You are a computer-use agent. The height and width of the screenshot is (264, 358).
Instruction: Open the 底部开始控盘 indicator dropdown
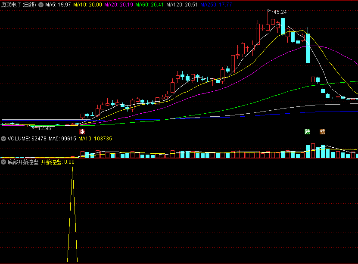click(x=3, y=162)
